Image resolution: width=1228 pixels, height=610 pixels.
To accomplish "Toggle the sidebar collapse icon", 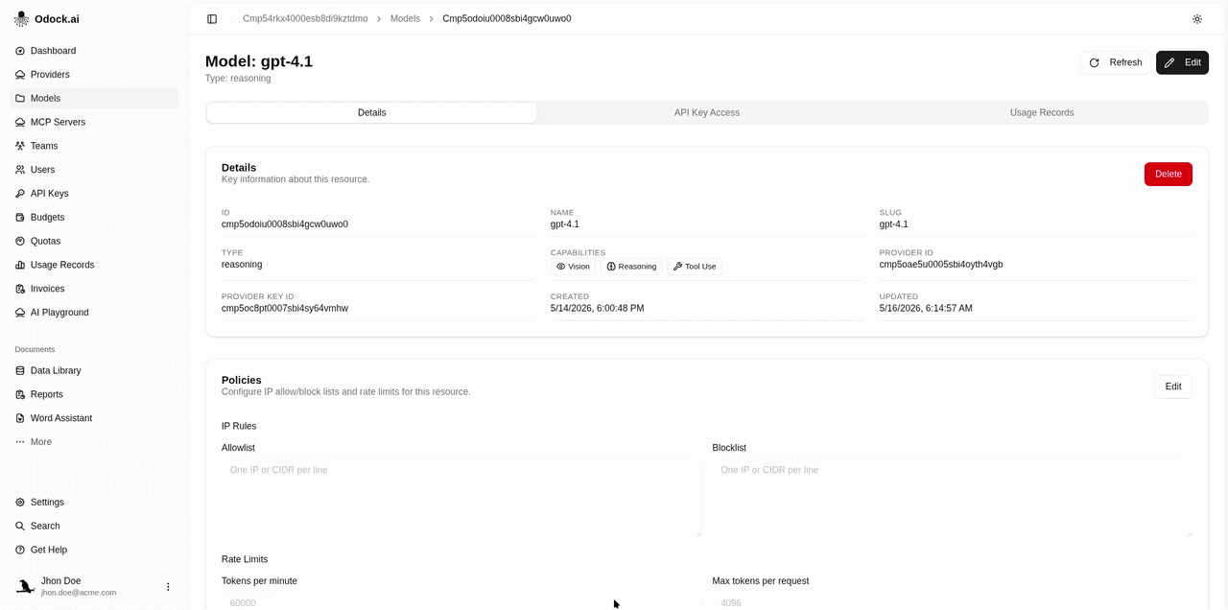I will (212, 19).
